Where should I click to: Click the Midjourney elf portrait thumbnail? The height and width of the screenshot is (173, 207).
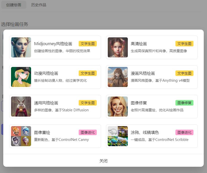pos(21,47)
